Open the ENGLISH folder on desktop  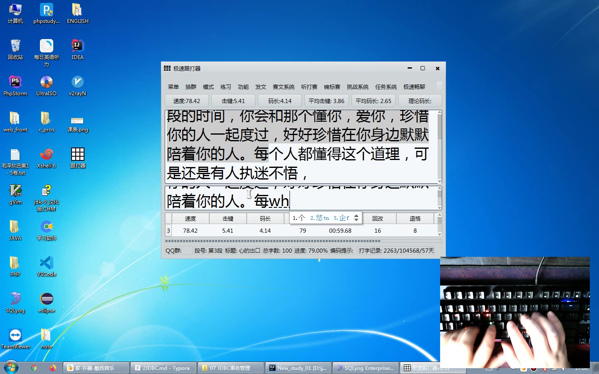point(78,13)
